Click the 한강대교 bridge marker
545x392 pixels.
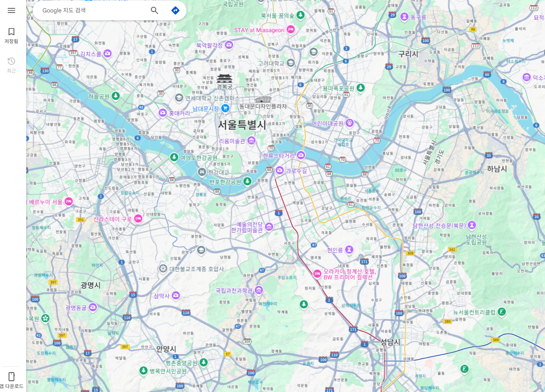coord(202,172)
